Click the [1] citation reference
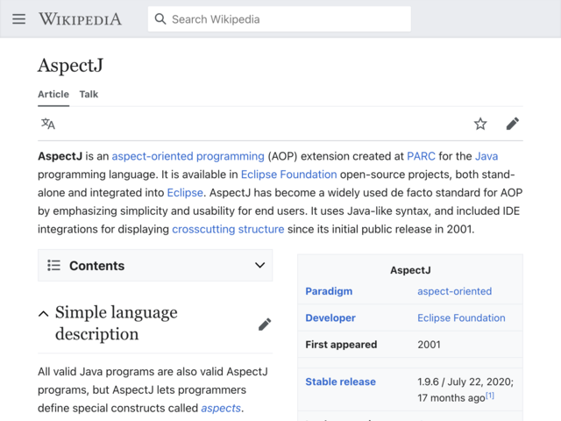 pyautogui.click(x=490, y=396)
